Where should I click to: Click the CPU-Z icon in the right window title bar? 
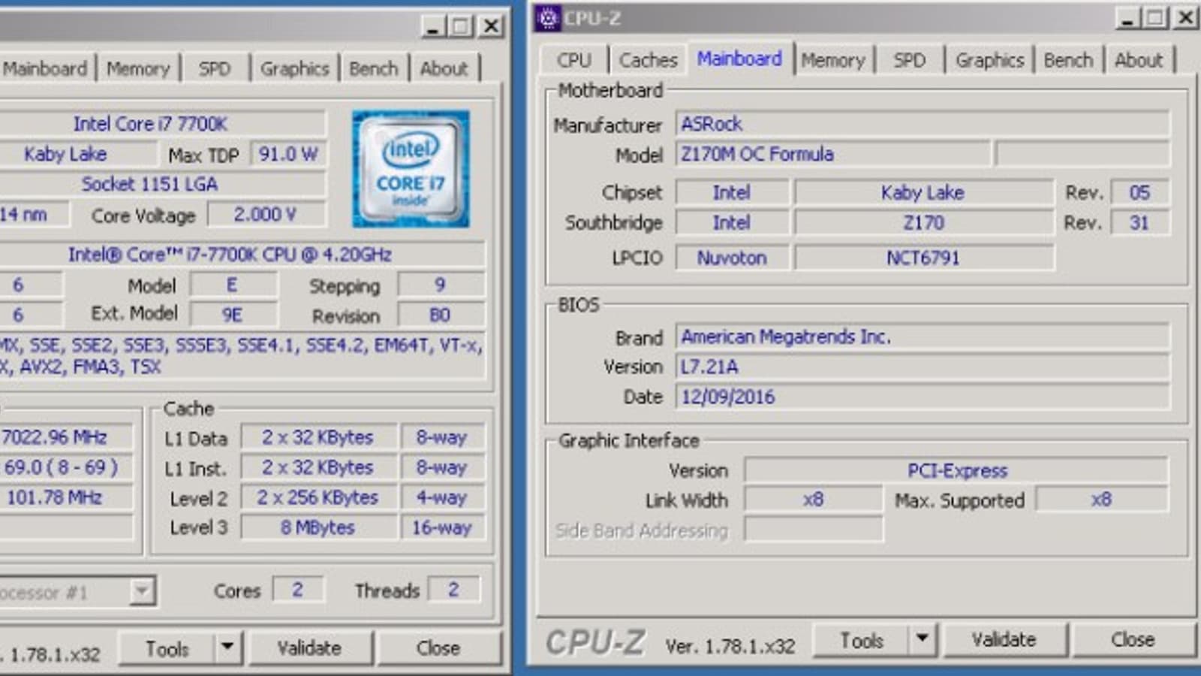click(x=548, y=18)
